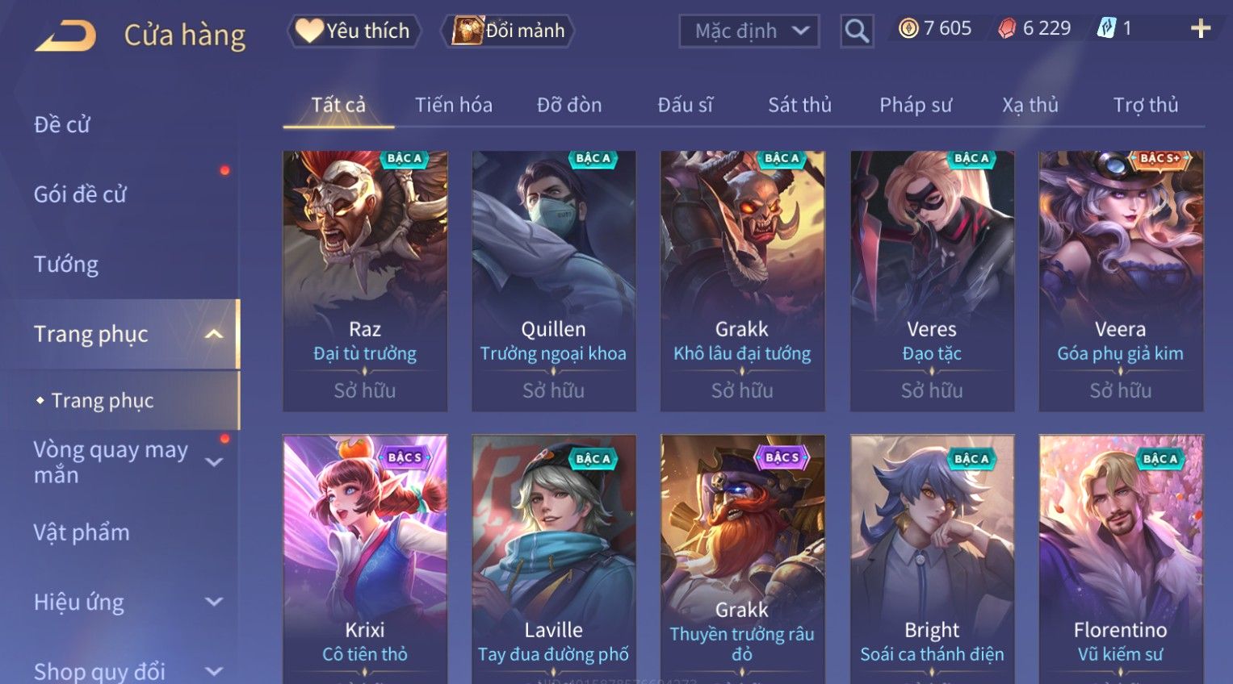Viewport: 1233px width, 684px height.
Task: Expand the Vòng quay may mắn section
Action: [214, 462]
